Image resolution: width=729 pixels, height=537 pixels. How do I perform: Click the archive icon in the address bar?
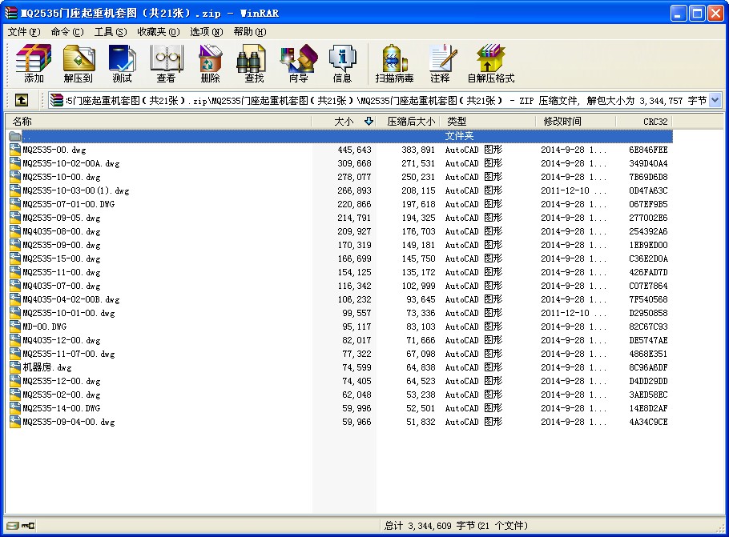coord(57,100)
